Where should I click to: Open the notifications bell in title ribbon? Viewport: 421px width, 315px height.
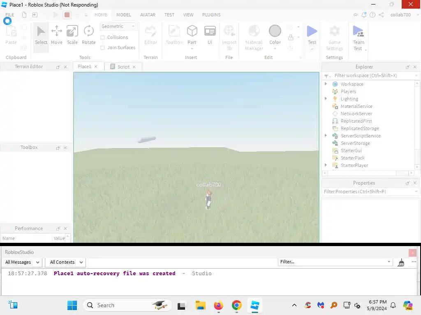pyautogui.click(x=364, y=15)
